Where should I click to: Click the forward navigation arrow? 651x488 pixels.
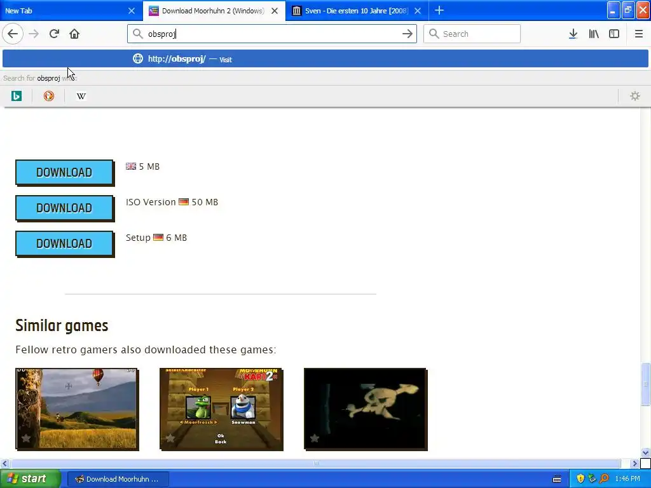(x=34, y=34)
